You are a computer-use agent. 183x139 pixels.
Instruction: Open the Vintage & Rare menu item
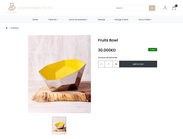click(x=121, y=19)
